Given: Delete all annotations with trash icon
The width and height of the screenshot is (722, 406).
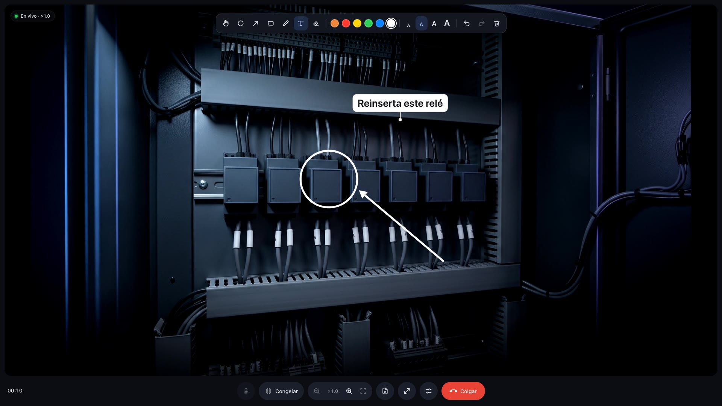Looking at the screenshot, I should (497, 23).
